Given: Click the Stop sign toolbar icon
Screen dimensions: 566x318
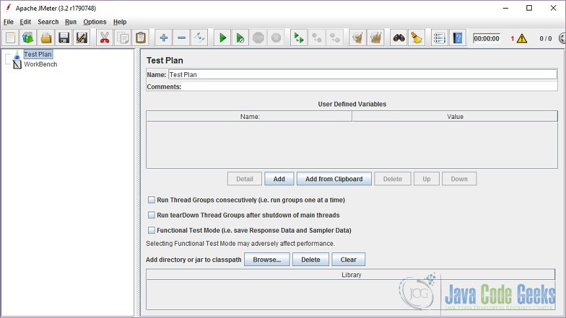Looking at the screenshot, I should (258, 37).
